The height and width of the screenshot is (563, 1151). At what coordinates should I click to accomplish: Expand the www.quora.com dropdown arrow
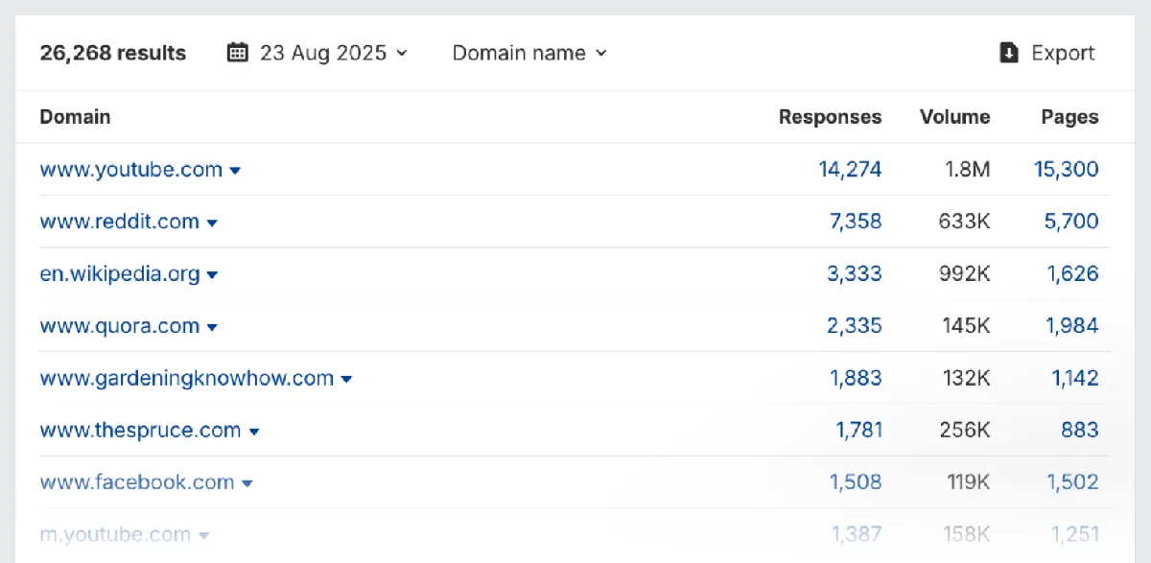(212, 327)
